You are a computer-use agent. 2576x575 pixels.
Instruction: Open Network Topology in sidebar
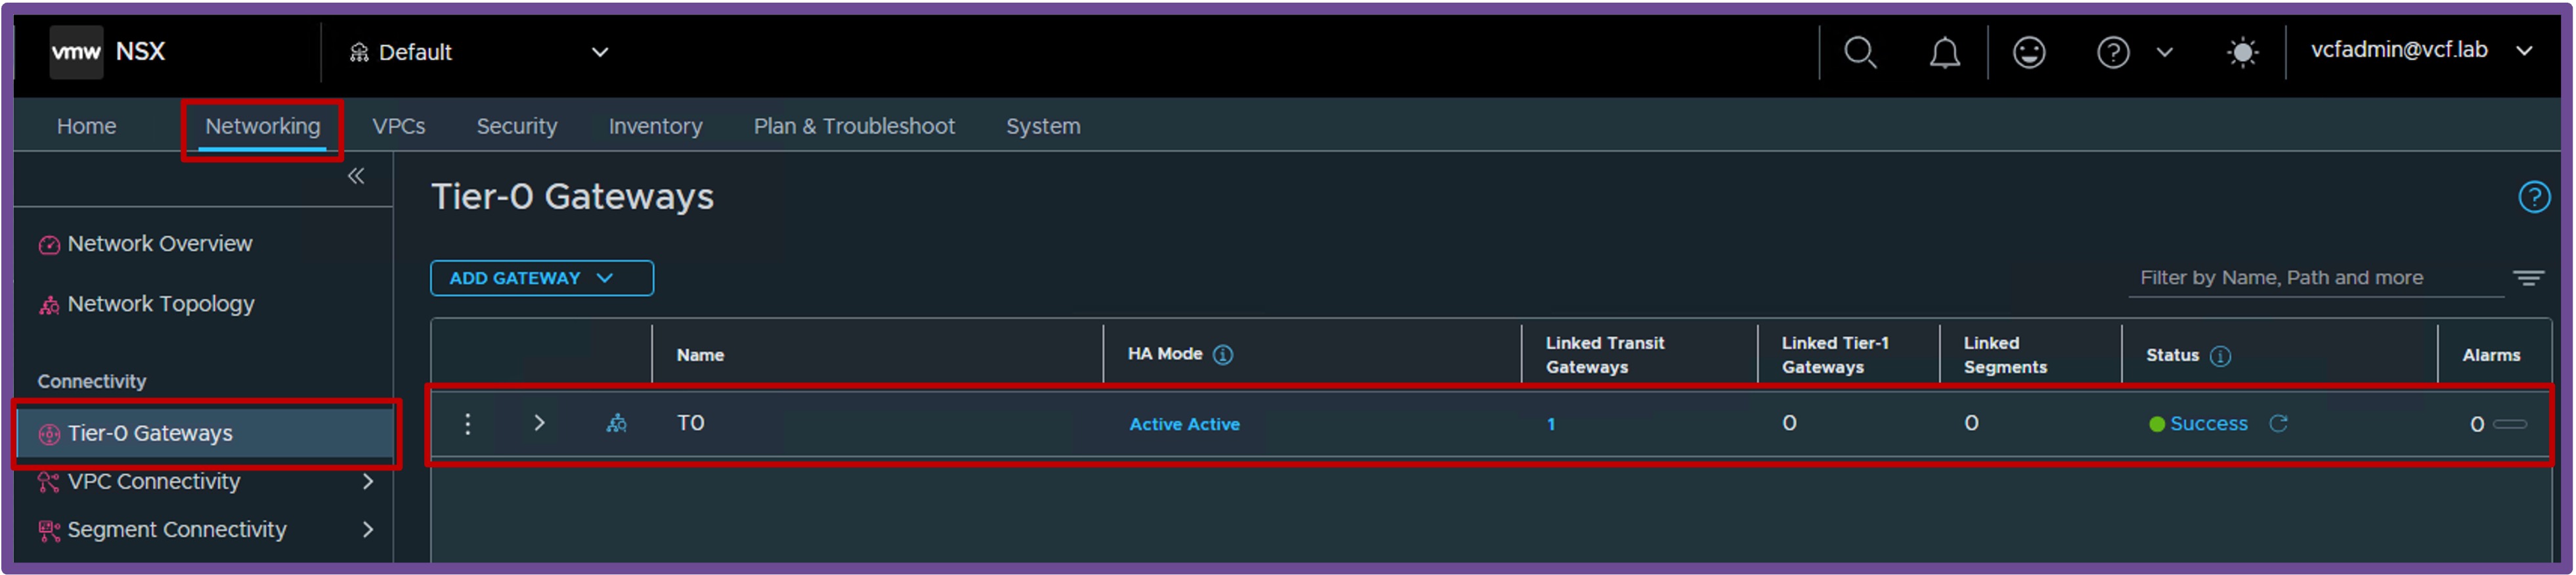[x=161, y=304]
